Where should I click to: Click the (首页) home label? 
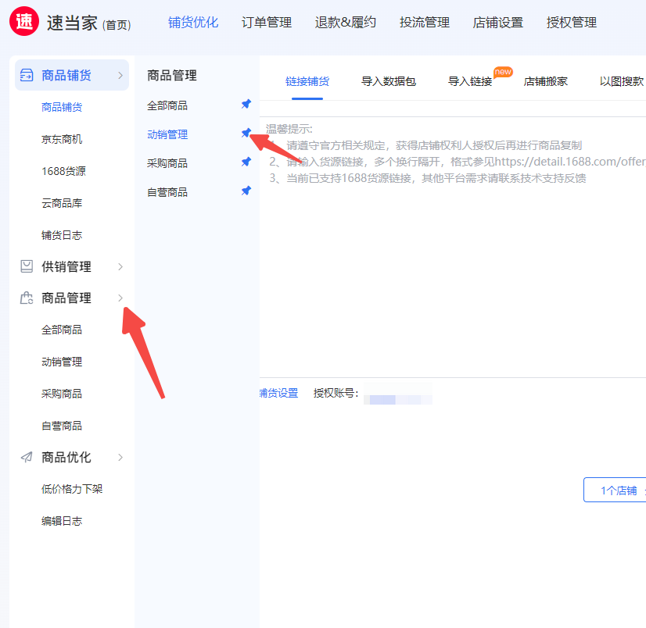pos(117,25)
